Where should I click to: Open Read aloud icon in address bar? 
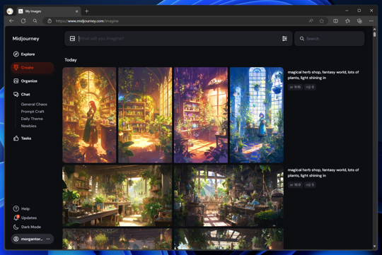[311, 21]
